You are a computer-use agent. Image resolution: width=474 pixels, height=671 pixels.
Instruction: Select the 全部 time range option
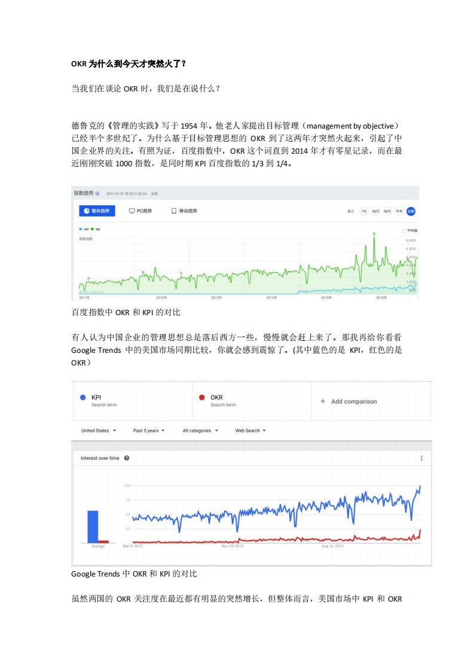(411, 211)
